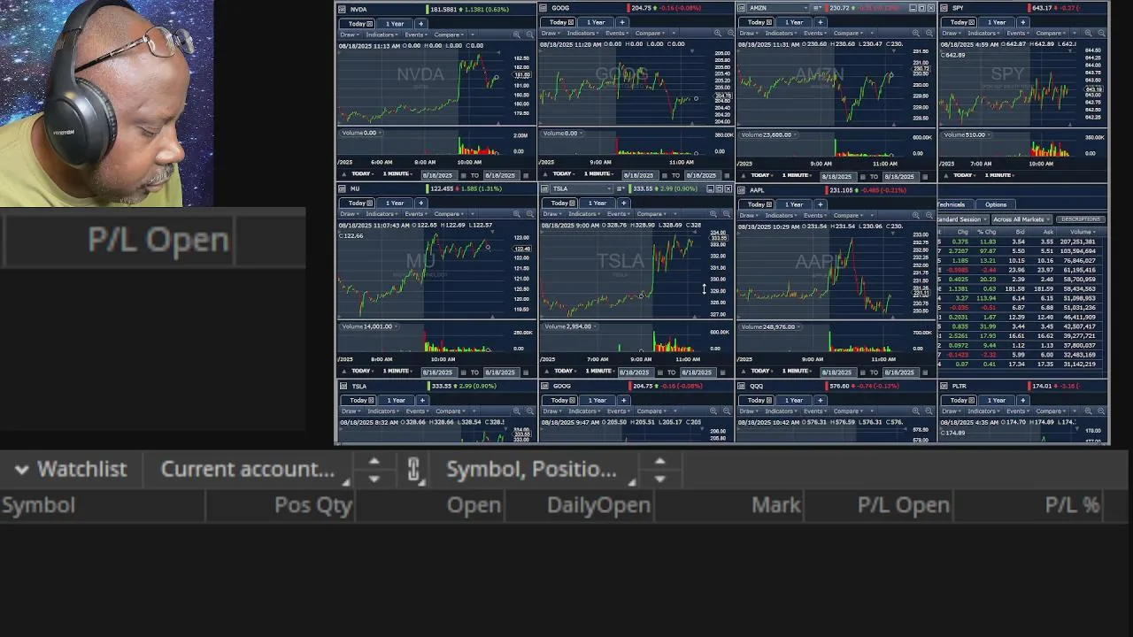Open the AMZN Volume 23,600.00 dropdown

[768, 134]
